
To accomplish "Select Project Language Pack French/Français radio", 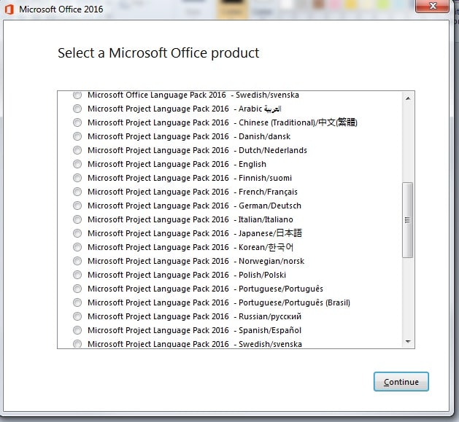I will click(x=77, y=192).
